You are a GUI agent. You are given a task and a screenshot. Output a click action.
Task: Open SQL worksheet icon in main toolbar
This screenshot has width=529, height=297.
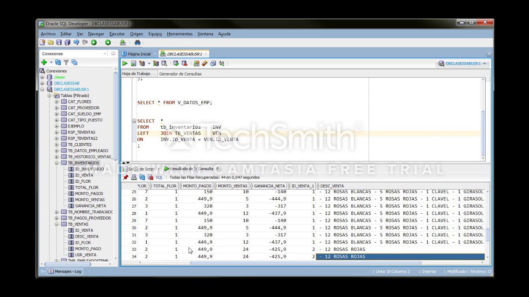123,42
